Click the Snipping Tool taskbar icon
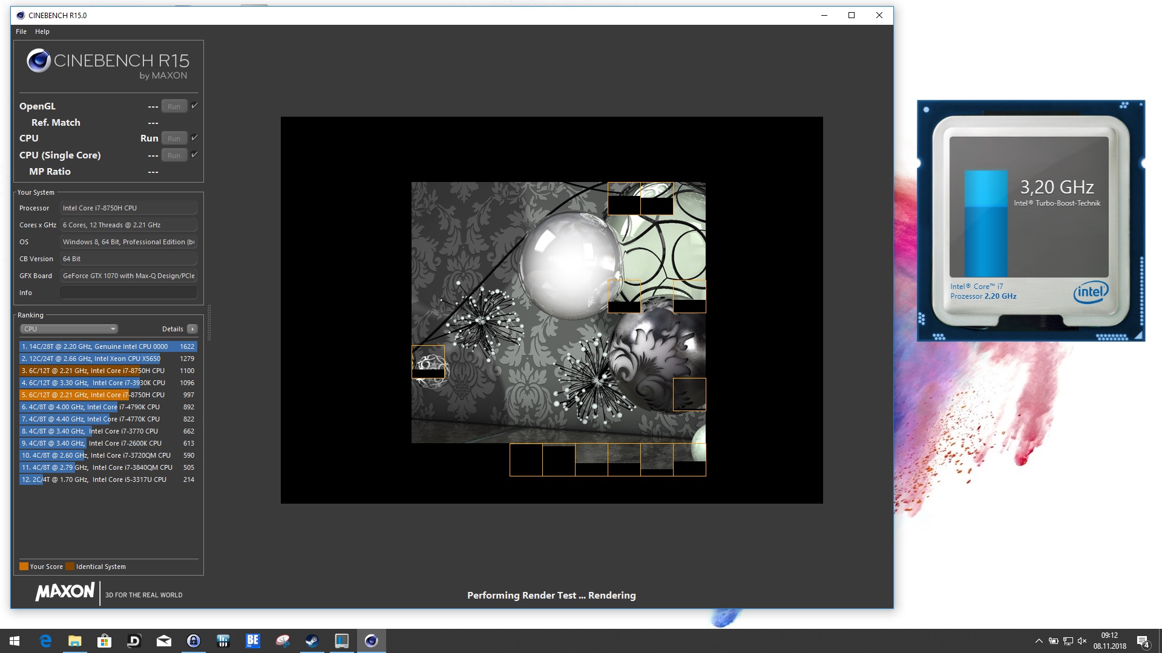 click(x=283, y=641)
